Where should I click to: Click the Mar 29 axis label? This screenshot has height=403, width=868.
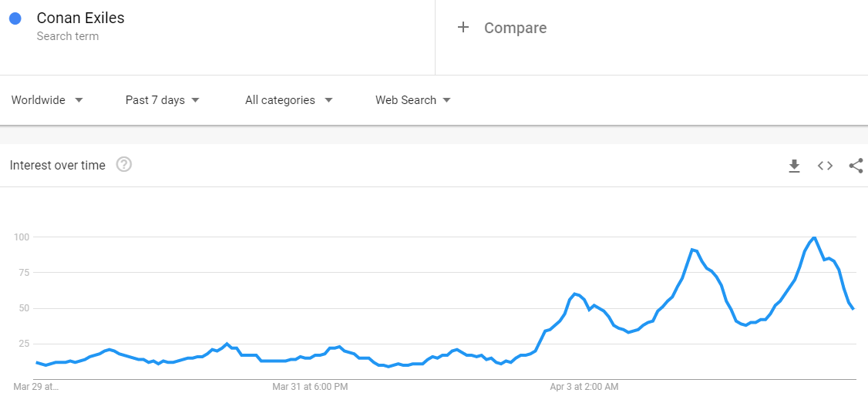[x=36, y=386]
